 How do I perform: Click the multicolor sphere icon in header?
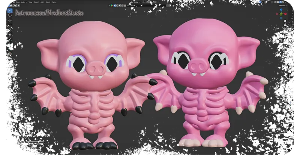pyautogui.click(x=112, y=6)
